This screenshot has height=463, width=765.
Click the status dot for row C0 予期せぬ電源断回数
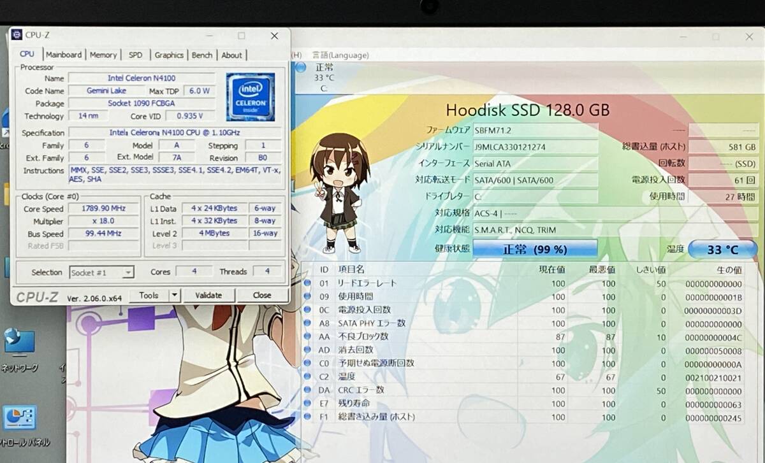[x=307, y=364]
